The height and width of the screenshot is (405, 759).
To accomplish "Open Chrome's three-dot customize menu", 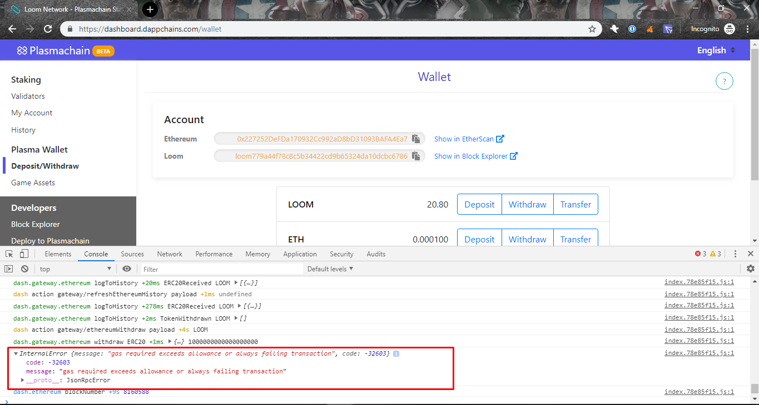I will 748,28.
